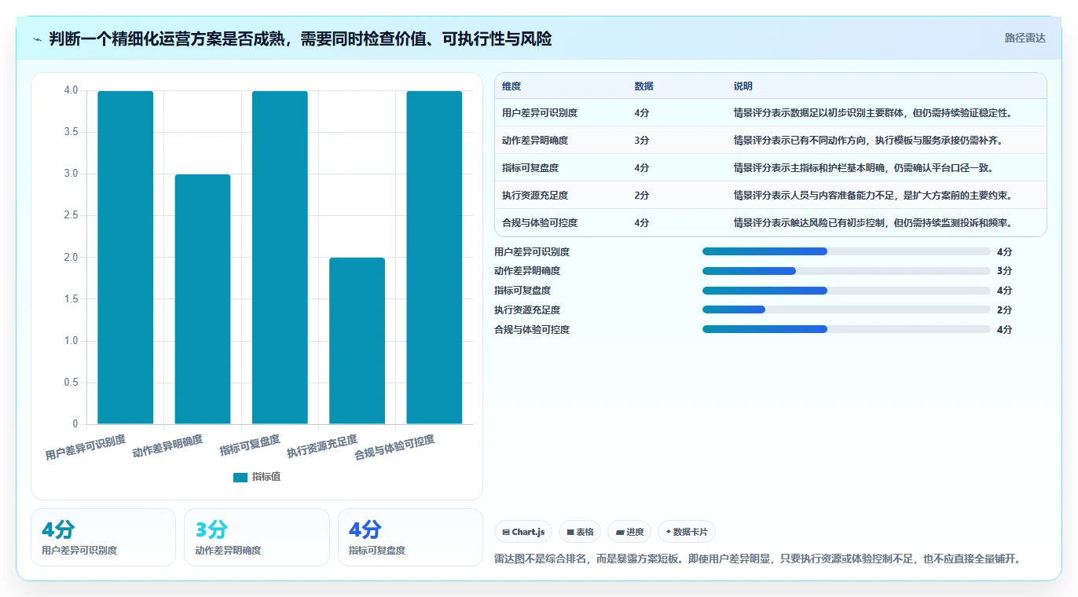Open the Chart.js chip
1078x597 pixels.
(x=523, y=532)
